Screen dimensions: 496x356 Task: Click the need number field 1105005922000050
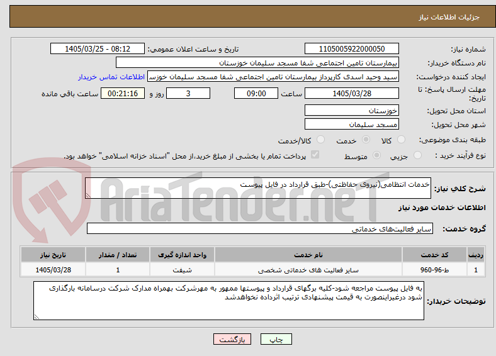point(351,48)
